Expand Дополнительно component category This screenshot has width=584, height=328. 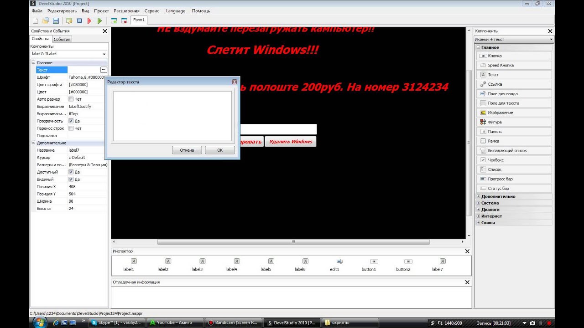click(x=478, y=196)
